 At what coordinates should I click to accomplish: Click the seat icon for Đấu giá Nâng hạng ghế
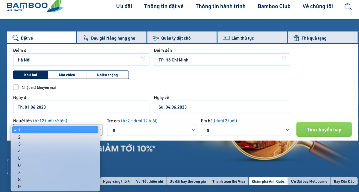(x=86, y=38)
